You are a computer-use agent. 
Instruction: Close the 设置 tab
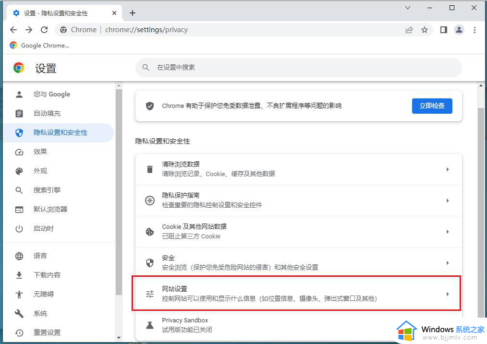(114, 13)
